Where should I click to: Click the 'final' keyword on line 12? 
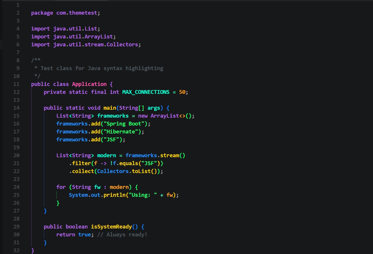pos(99,92)
